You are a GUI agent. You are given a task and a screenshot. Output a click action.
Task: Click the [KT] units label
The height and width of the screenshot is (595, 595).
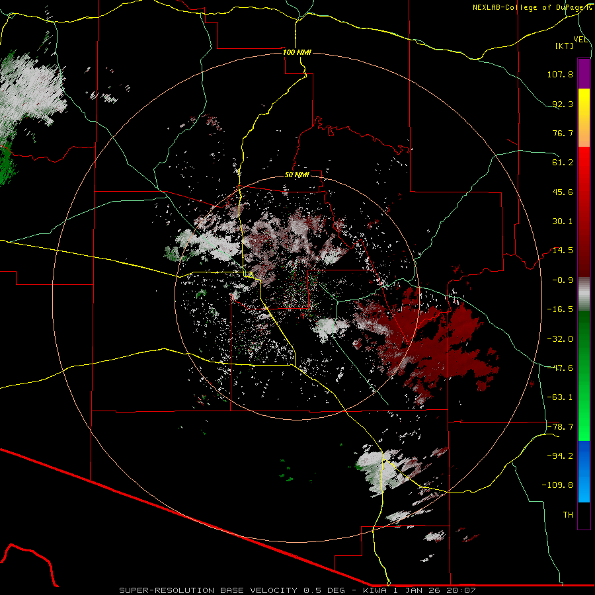pos(565,46)
